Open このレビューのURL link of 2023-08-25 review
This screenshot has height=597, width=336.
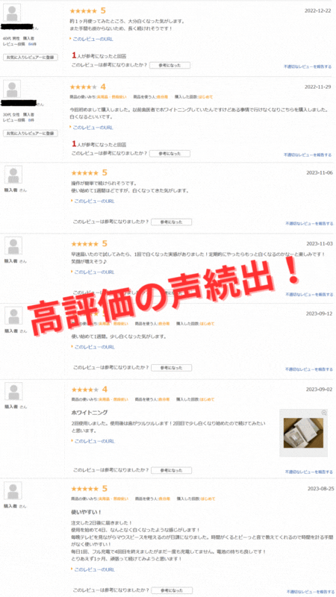(94, 569)
